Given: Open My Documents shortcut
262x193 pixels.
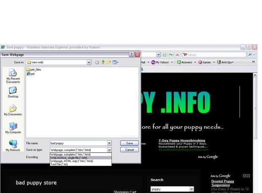Looking at the screenshot, I should pyautogui.click(x=13, y=110).
